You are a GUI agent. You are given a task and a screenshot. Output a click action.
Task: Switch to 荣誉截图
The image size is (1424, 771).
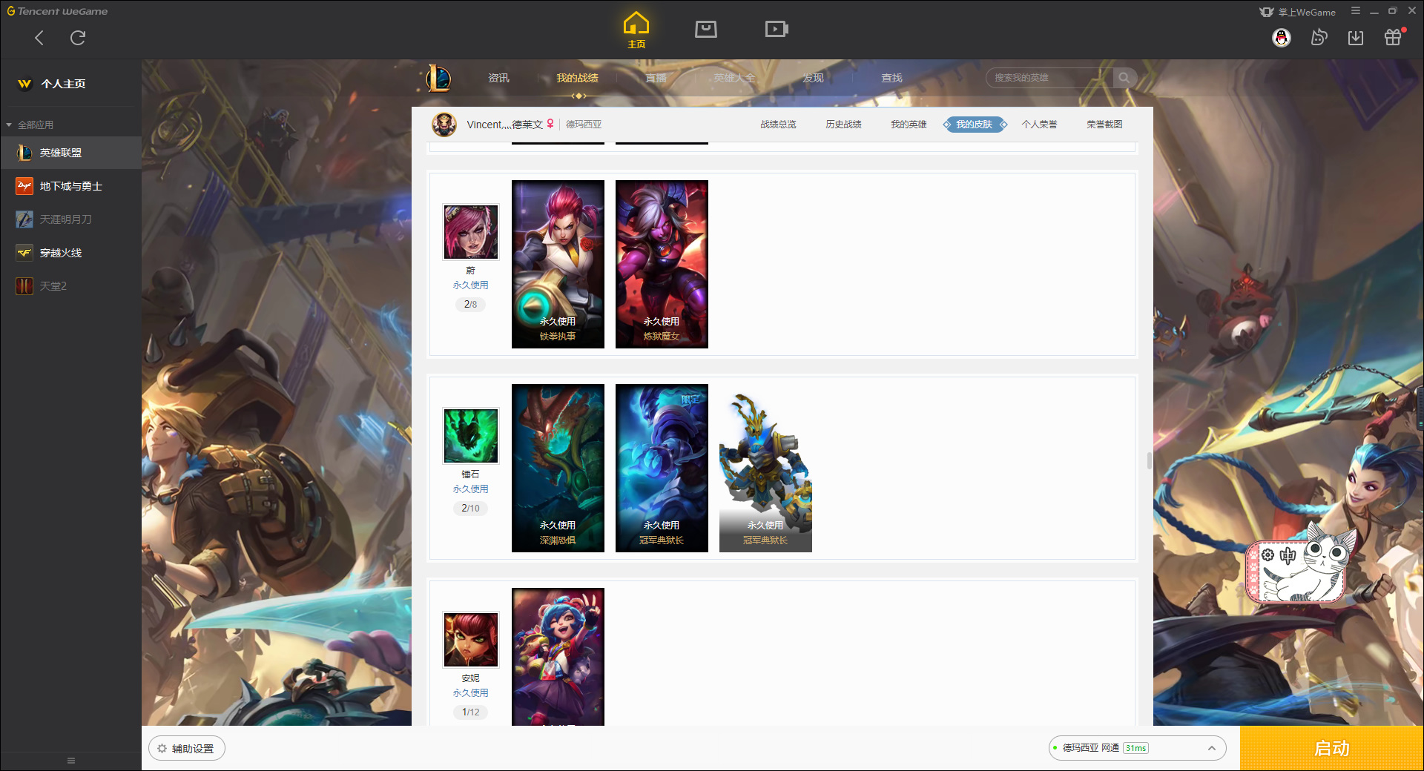[x=1104, y=125]
